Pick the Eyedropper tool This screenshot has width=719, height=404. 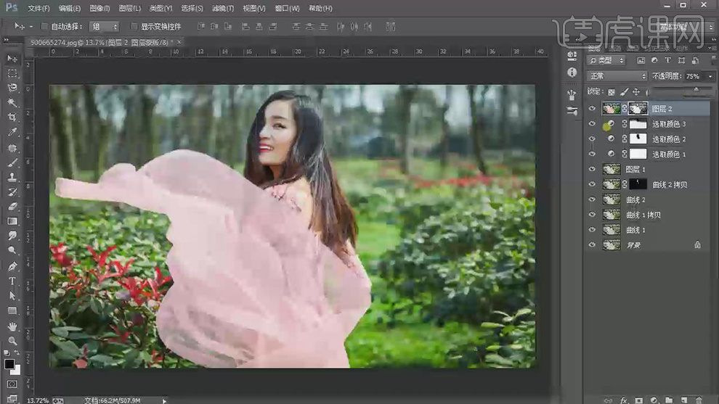pos(12,133)
